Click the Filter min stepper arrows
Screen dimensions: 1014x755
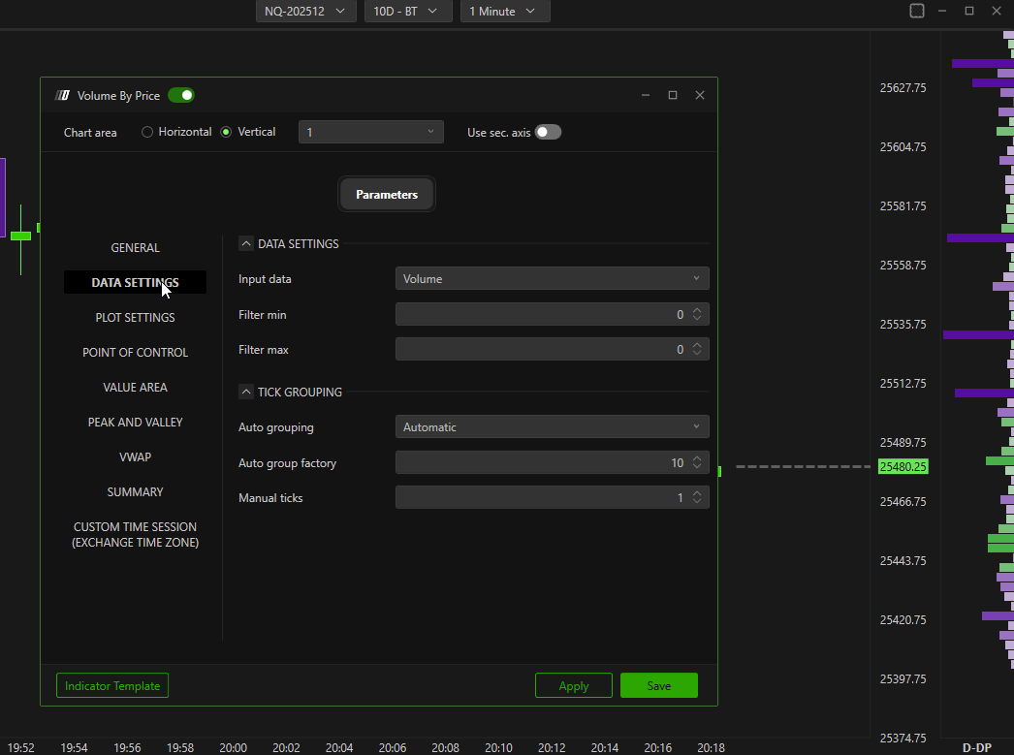(x=697, y=315)
